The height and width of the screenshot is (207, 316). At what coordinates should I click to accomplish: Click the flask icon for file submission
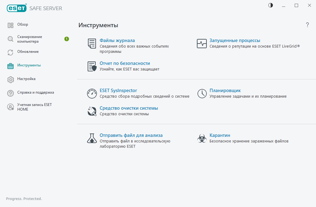(92, 138)
